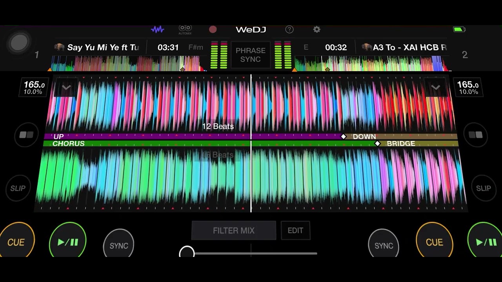
Task: Open deck 2 track artwork thumbnail
Action: pos(367,47)
